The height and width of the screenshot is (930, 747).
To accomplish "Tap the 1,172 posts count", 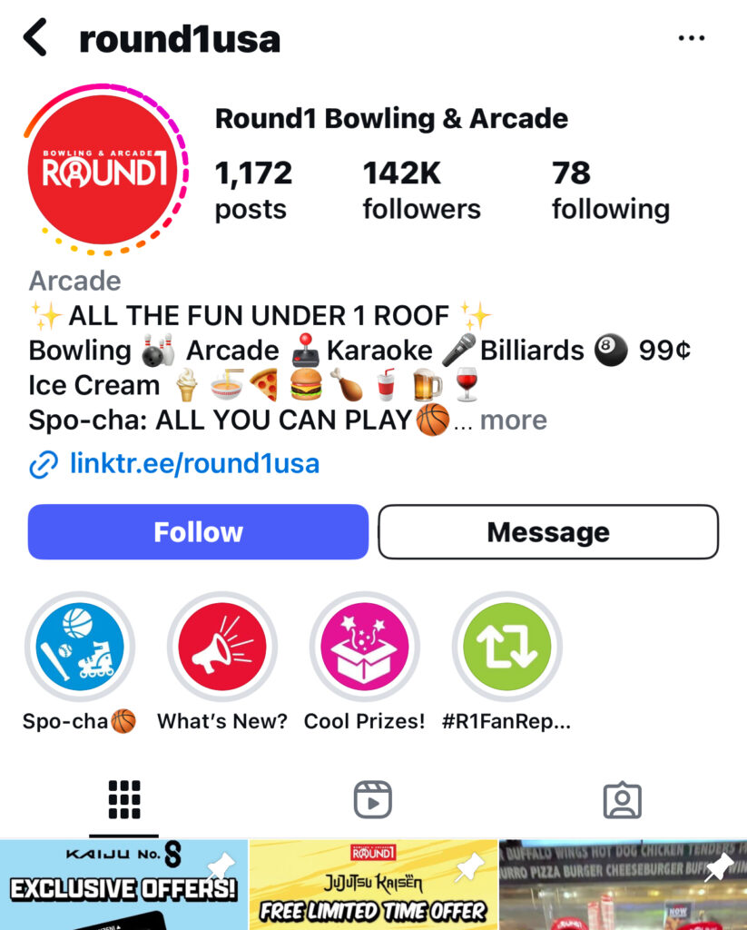I will click(253, 190).
